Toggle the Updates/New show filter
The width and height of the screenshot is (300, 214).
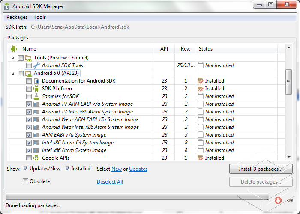[25, 169]
